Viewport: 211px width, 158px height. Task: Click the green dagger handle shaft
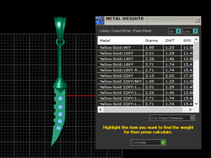click(x=60, y=62)
